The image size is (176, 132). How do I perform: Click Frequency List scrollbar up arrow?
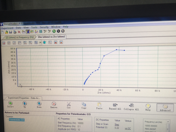click(x=168, y=122)
